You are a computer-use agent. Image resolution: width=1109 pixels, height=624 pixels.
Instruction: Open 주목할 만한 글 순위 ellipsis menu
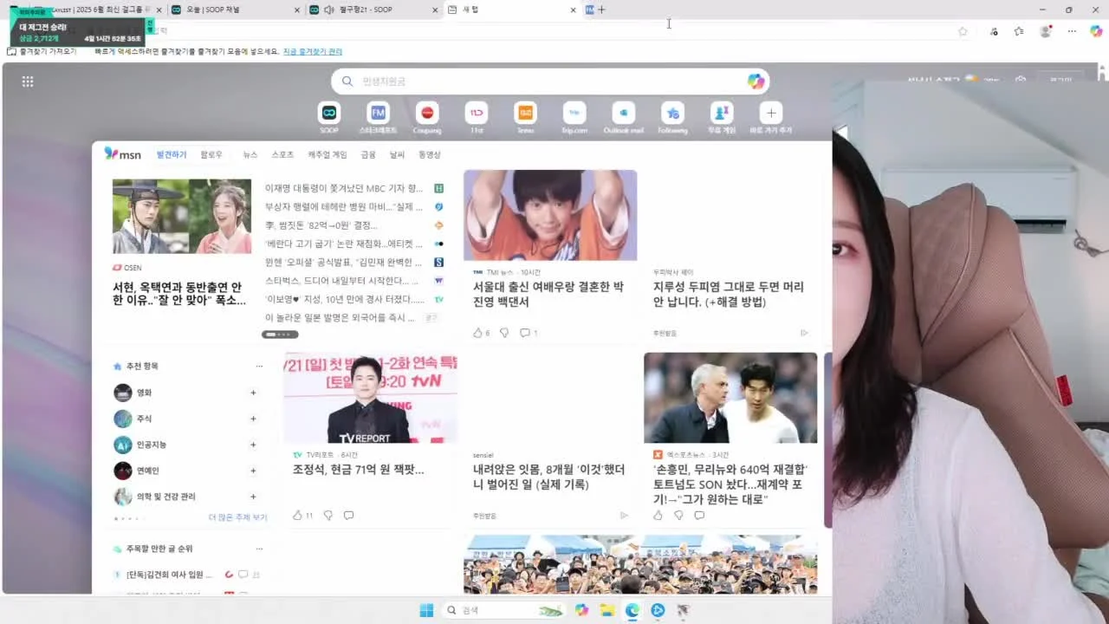point(258,549)
